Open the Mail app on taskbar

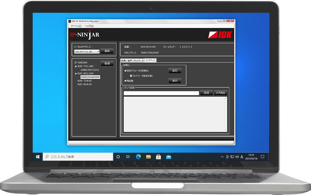(x=168, y=156)
